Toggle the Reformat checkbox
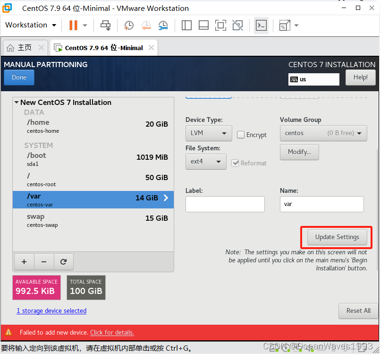 [x=235, y=163]
